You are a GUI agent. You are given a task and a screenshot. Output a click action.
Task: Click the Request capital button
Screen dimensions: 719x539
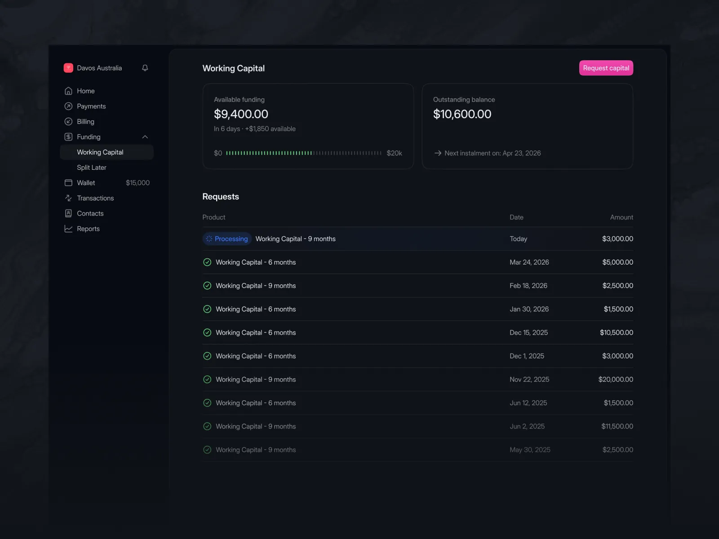(x=606, y=68)
